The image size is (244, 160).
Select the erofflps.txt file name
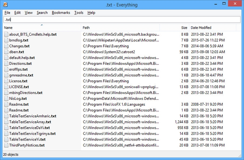(x=18, y=69)
